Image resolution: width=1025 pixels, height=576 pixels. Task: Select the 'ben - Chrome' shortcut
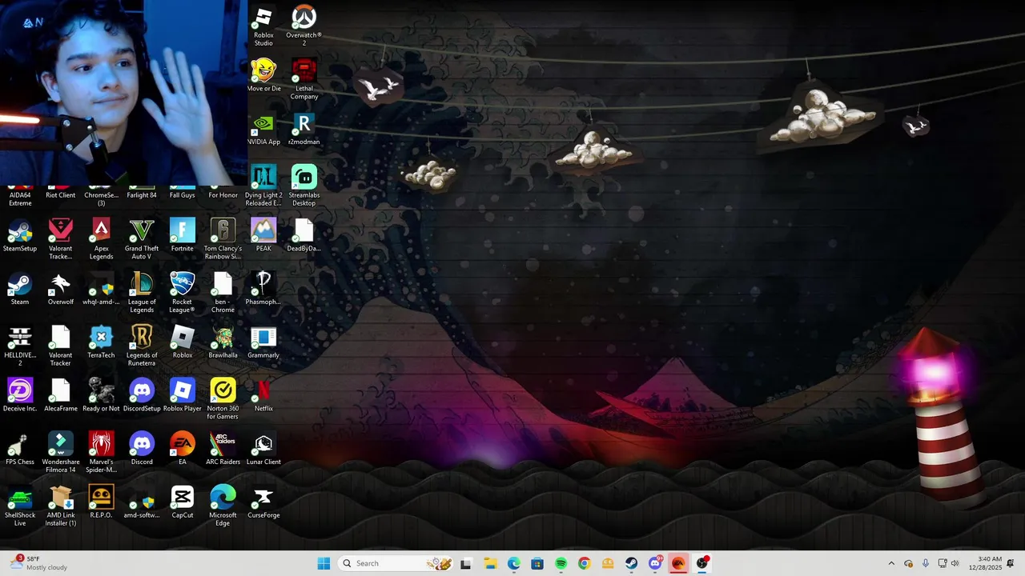coord(223,293)
